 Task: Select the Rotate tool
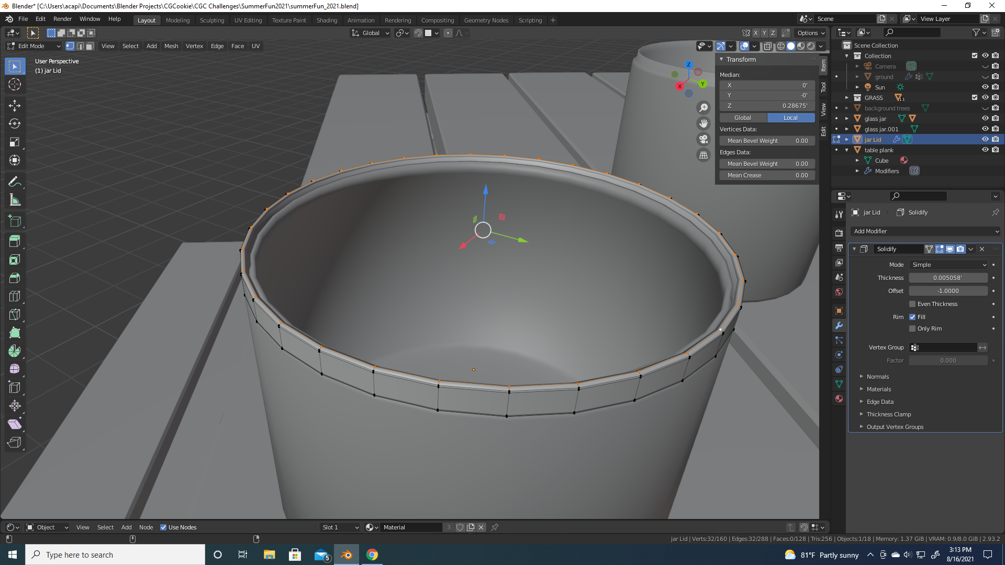pyautogui.click(x=15, y=123)
